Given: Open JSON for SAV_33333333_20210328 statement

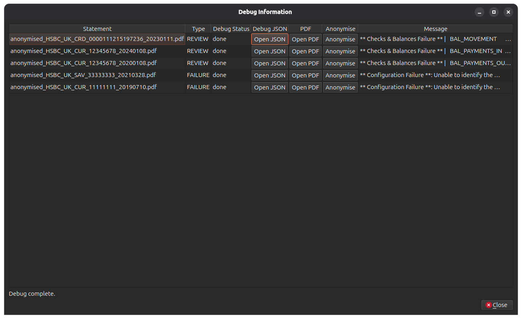Looking at the screenshot, I should coord(270,75).
